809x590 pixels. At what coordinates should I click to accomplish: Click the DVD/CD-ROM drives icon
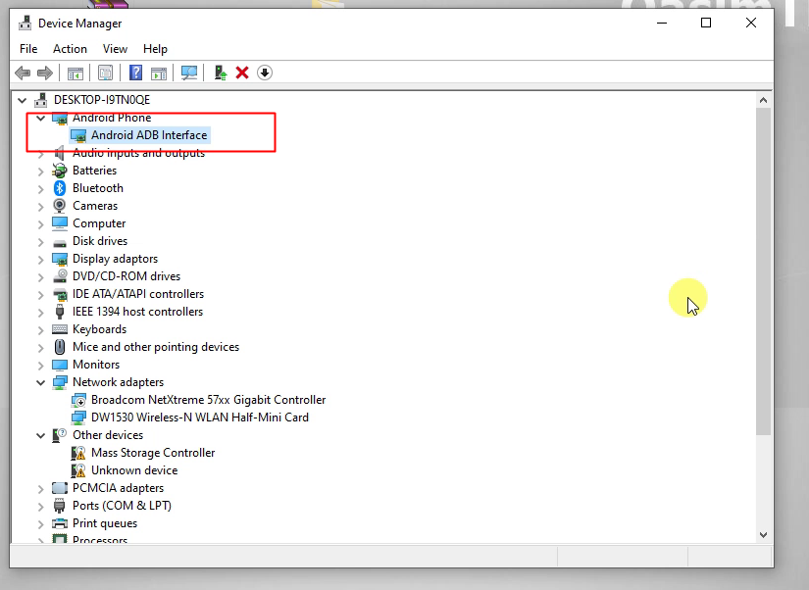(x=60, y=276)
